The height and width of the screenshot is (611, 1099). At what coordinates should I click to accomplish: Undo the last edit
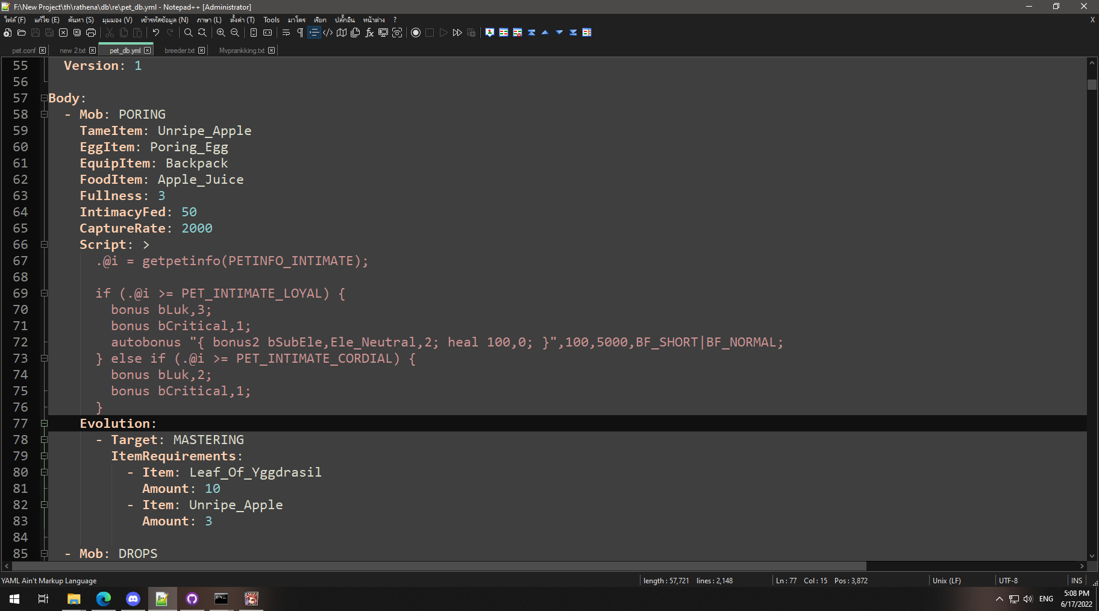[157, 33]
